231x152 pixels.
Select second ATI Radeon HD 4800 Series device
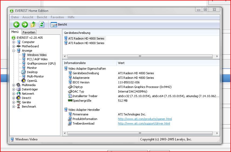tap(86, 43)
